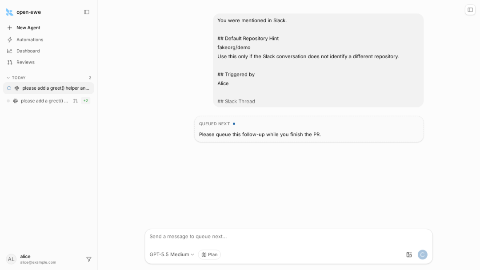Collapse the left sidebar panel icon
The width and height of the screenshot is (480, 270).
click(x=87, y=12)
